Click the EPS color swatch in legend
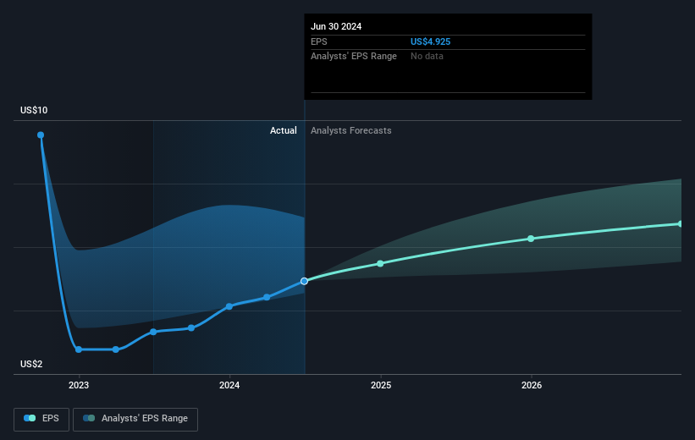The height and width of the screenshot is (440, 695). pyautogui.click(x=30, y=418)
